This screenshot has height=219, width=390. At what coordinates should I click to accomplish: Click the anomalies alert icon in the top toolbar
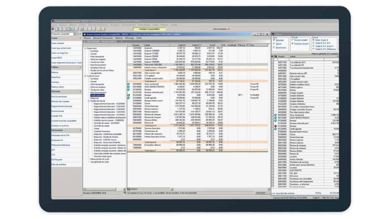pos(229,28)
